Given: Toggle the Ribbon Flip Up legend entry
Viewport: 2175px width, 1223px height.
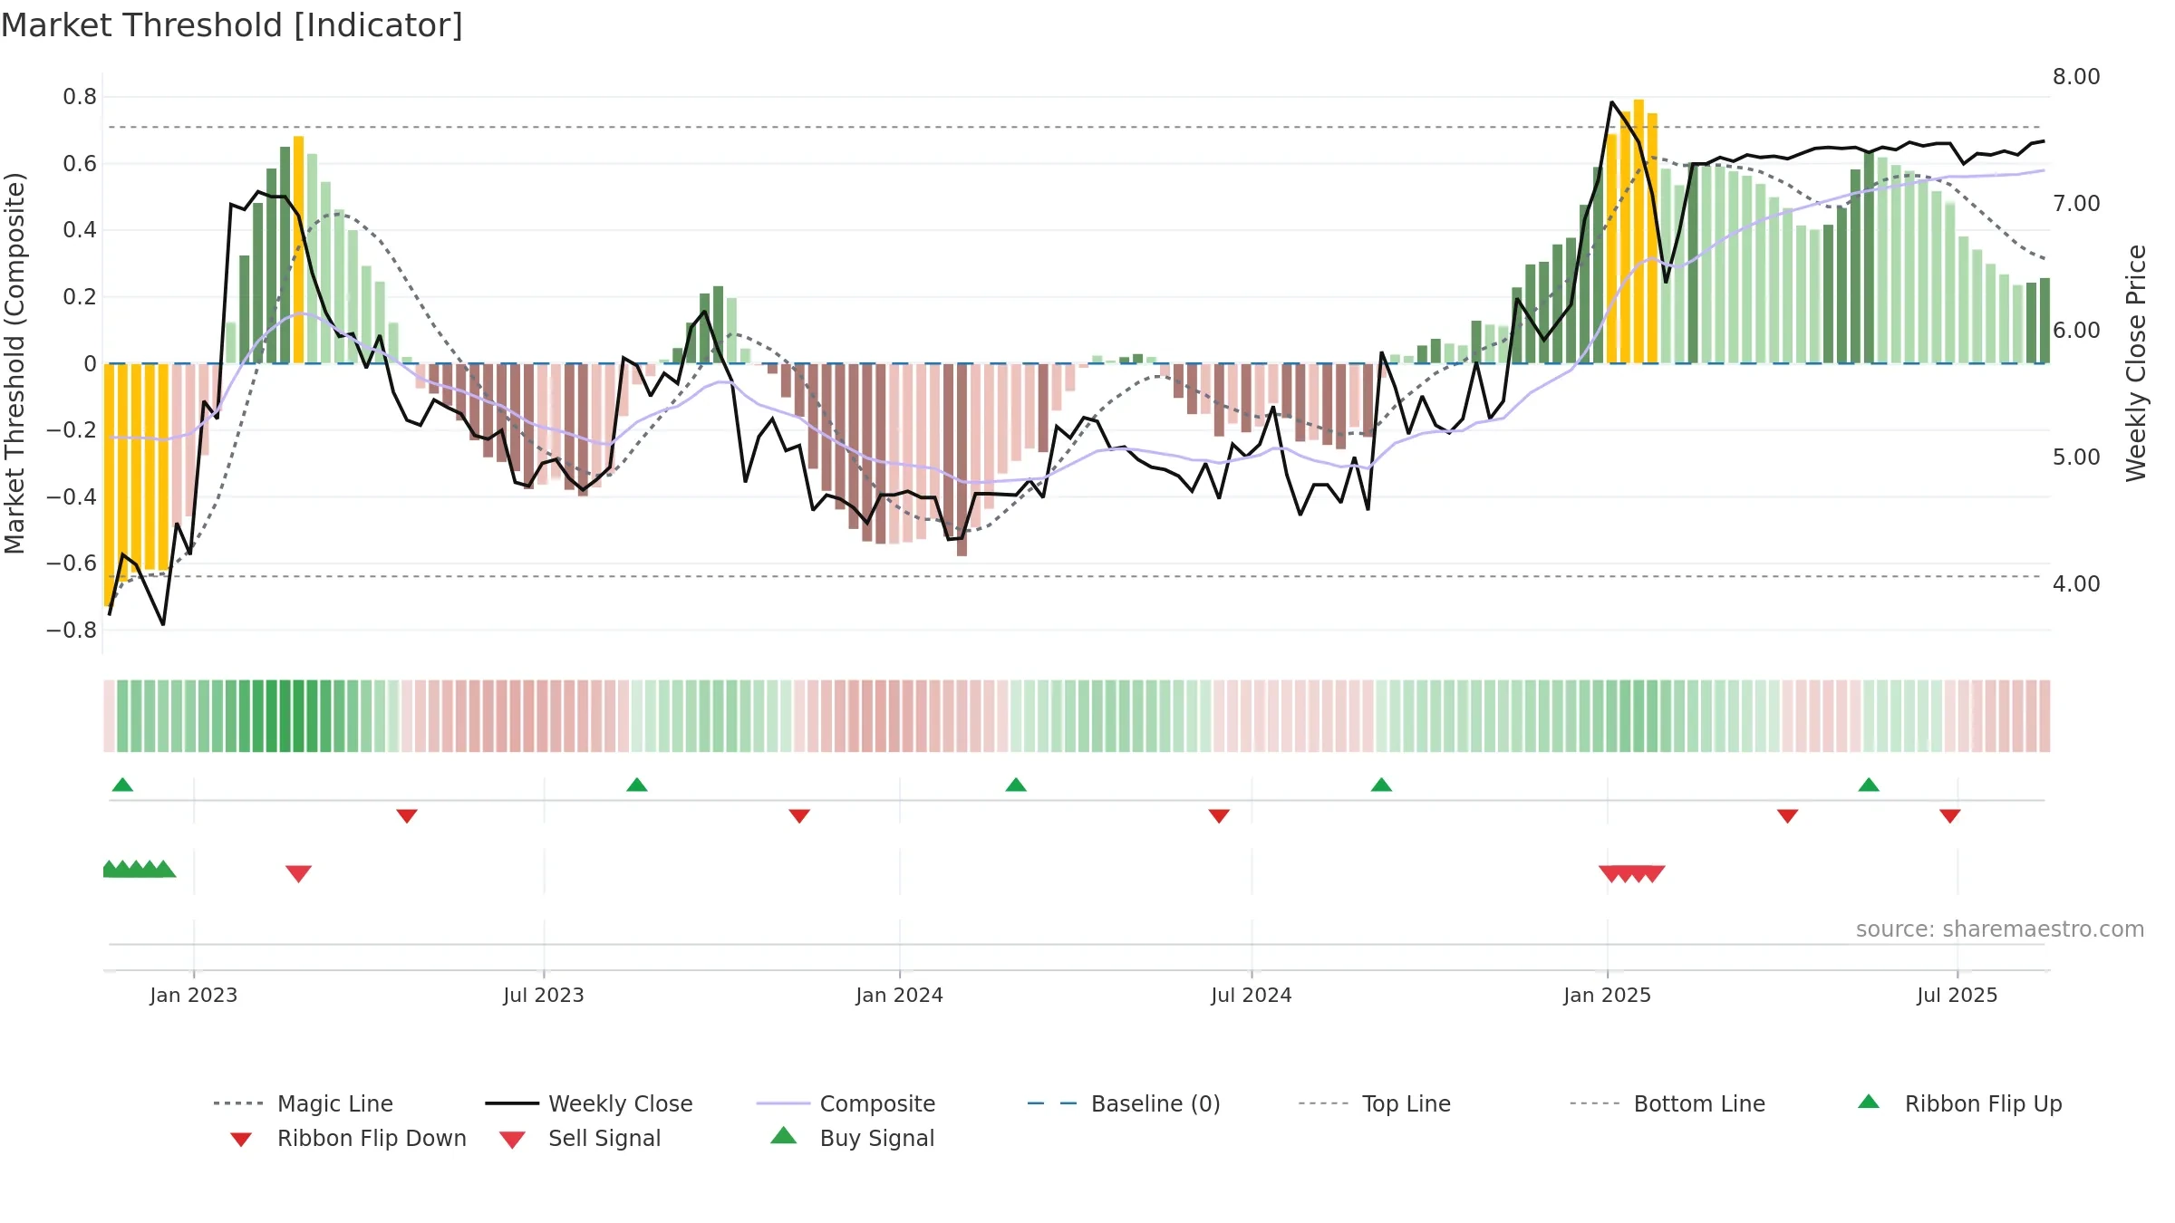Looking at the screenshot, I should 1959,1103.
